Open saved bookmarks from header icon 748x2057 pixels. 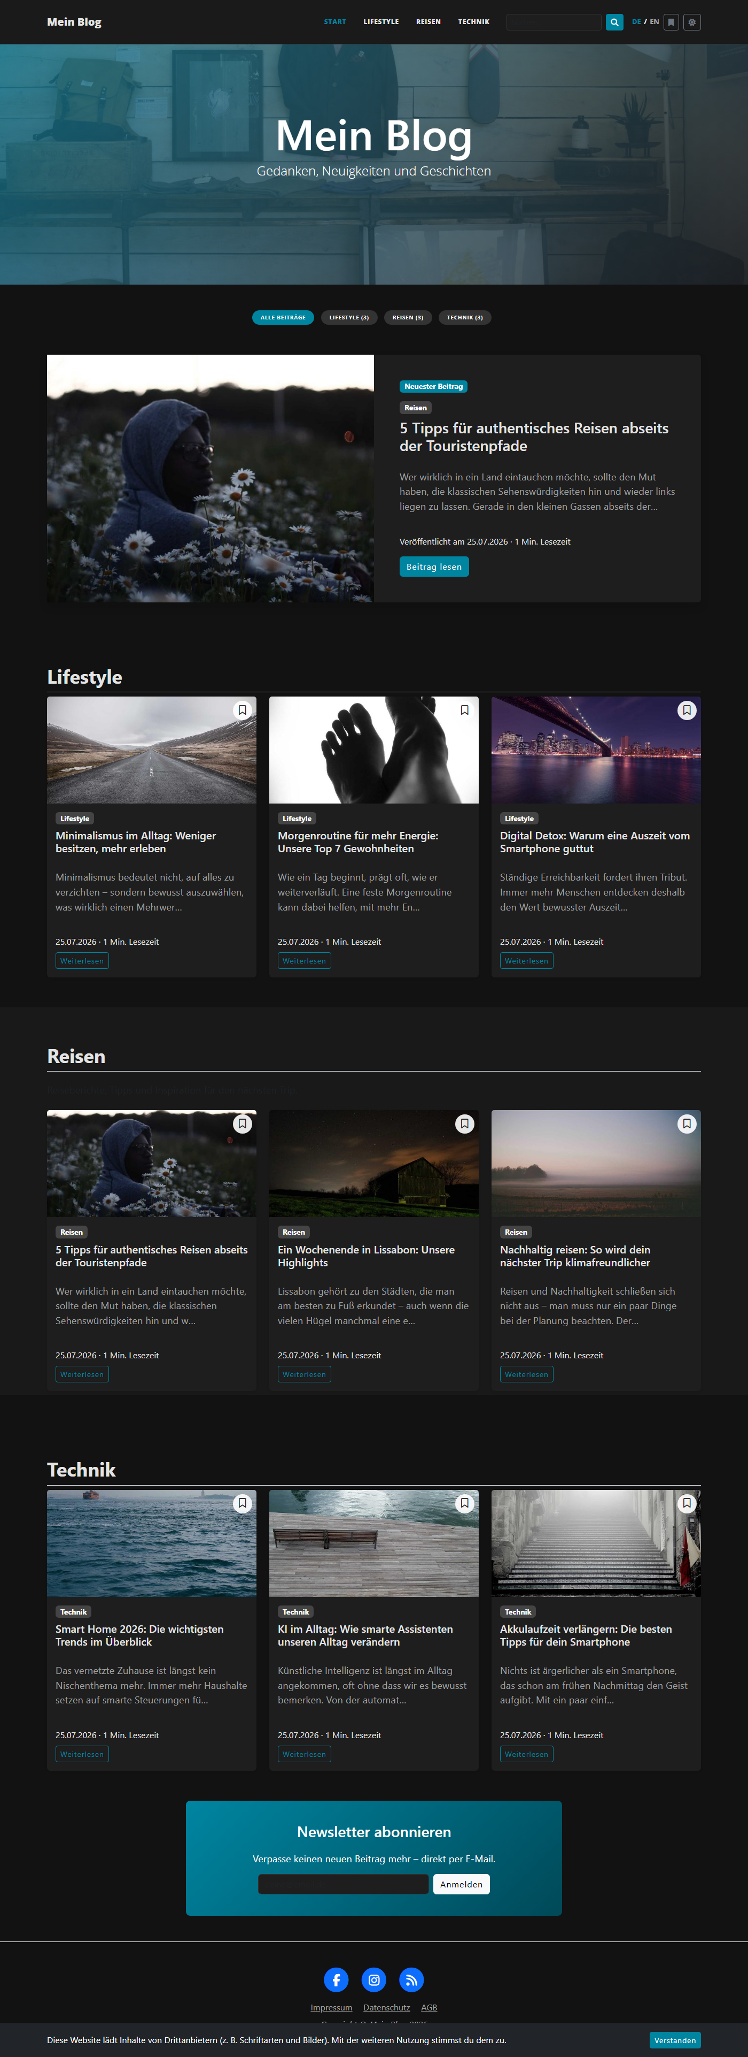click(x=672, y=22)
